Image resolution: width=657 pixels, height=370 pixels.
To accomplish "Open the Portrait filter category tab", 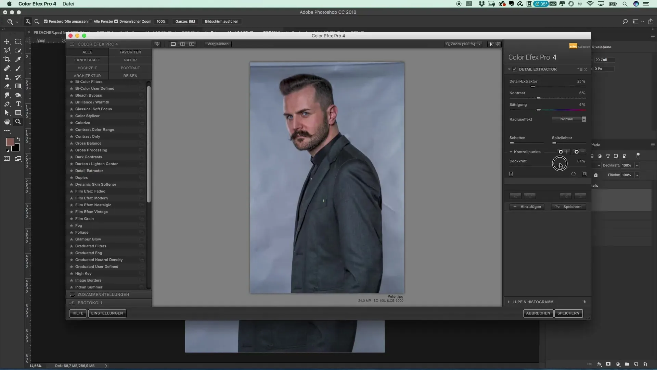I will (x=130, y=68).
